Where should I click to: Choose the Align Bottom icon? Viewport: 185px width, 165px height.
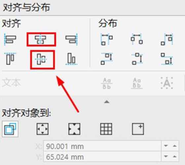pos(71,59)
